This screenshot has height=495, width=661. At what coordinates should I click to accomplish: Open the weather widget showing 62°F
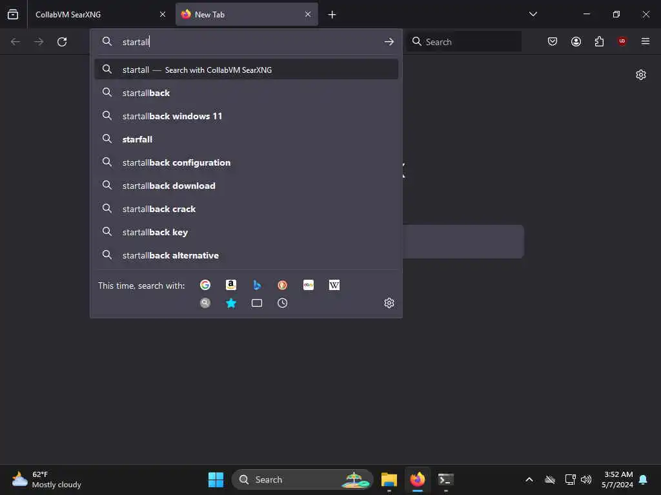tap(46, 480)
